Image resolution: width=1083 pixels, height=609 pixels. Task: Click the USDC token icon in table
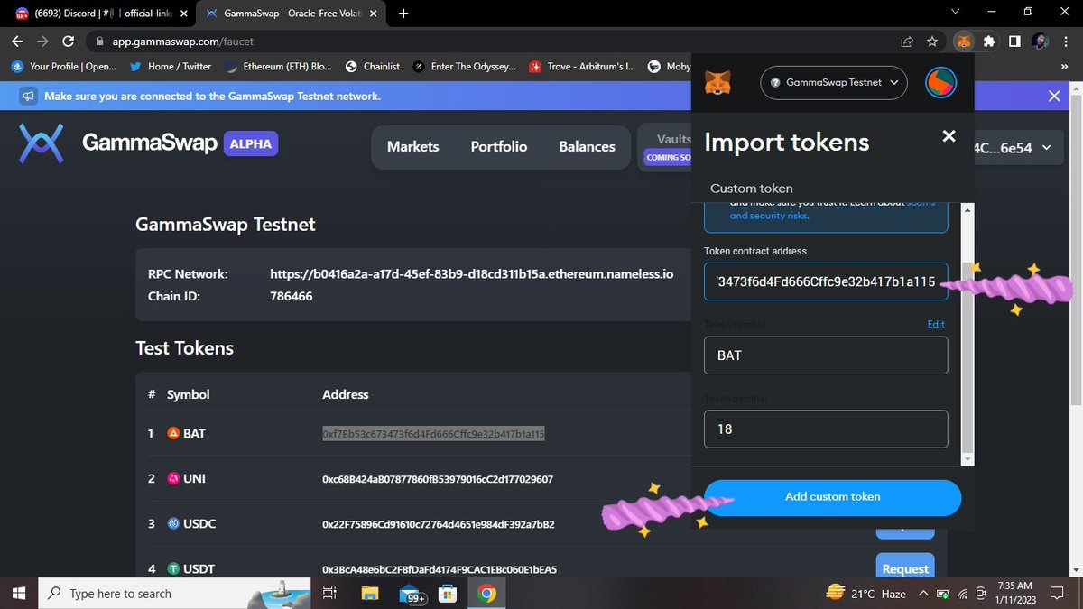[x=174, y=523]
